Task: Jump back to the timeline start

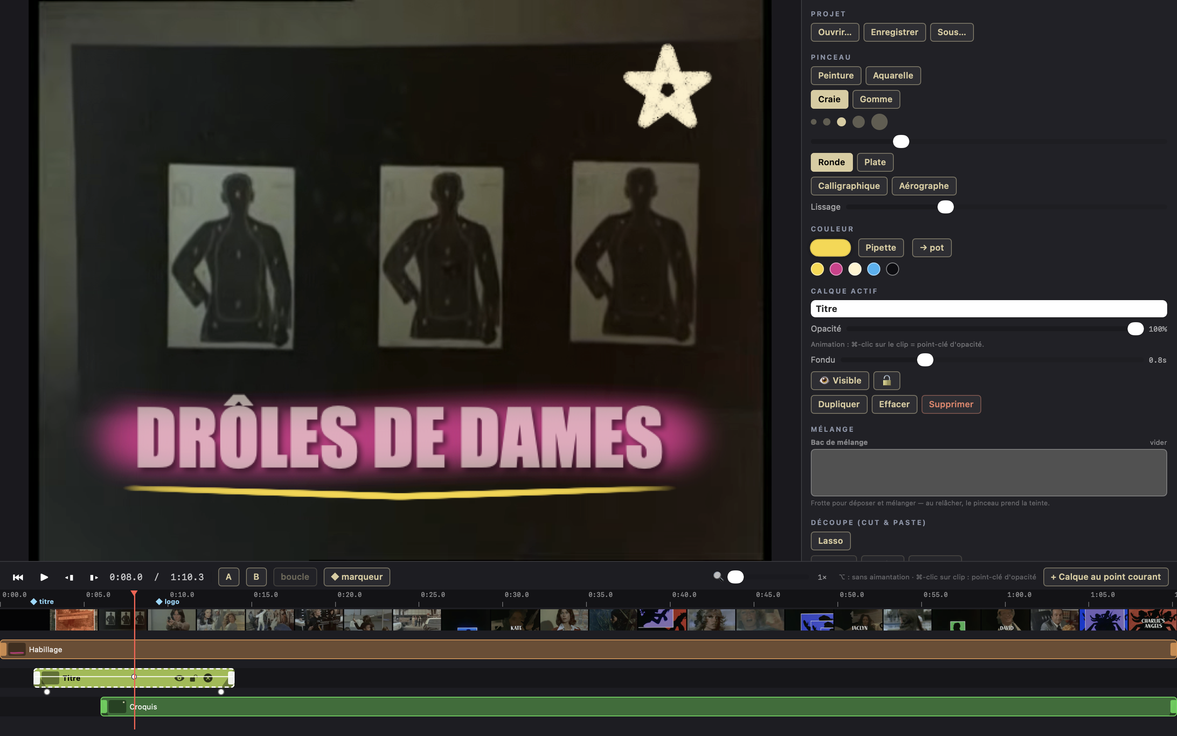Action: click(x=18, y=577)
